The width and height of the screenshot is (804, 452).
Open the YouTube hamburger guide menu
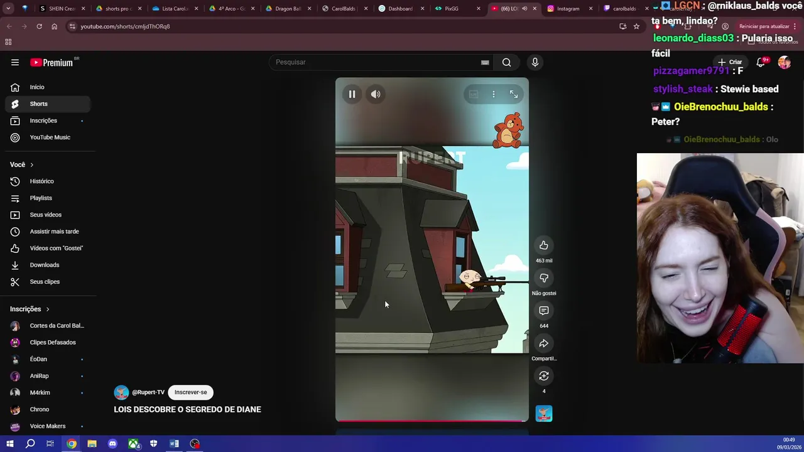15,62
